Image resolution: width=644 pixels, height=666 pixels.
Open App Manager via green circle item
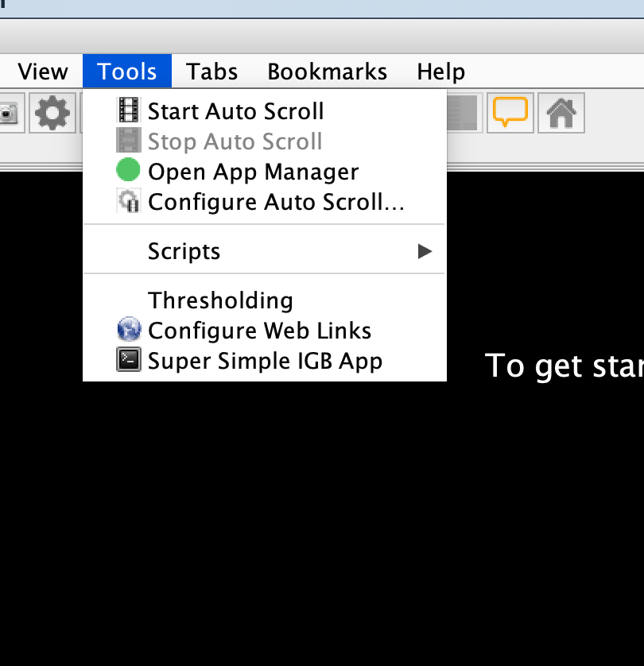(x=253, y=172)
